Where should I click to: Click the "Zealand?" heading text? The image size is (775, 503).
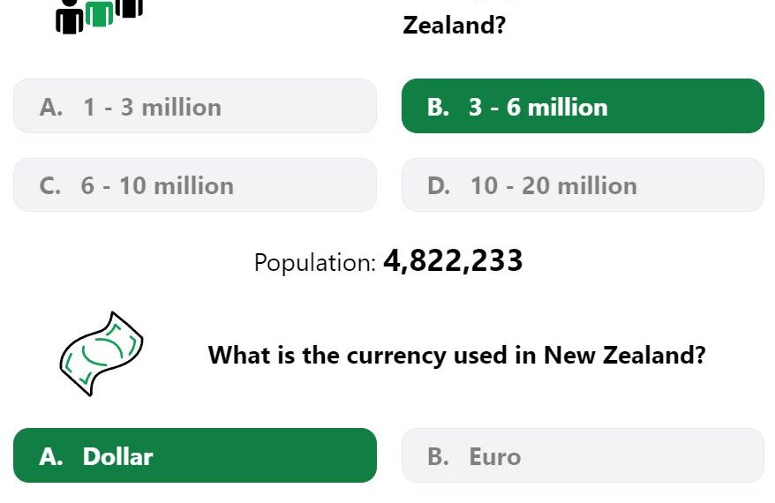(x=455, y=26)
